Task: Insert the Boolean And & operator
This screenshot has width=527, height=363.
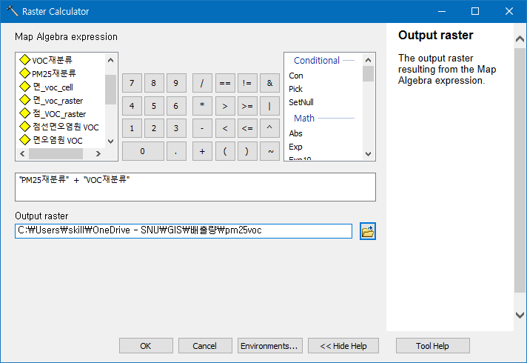Action: [x=269, y=83]
